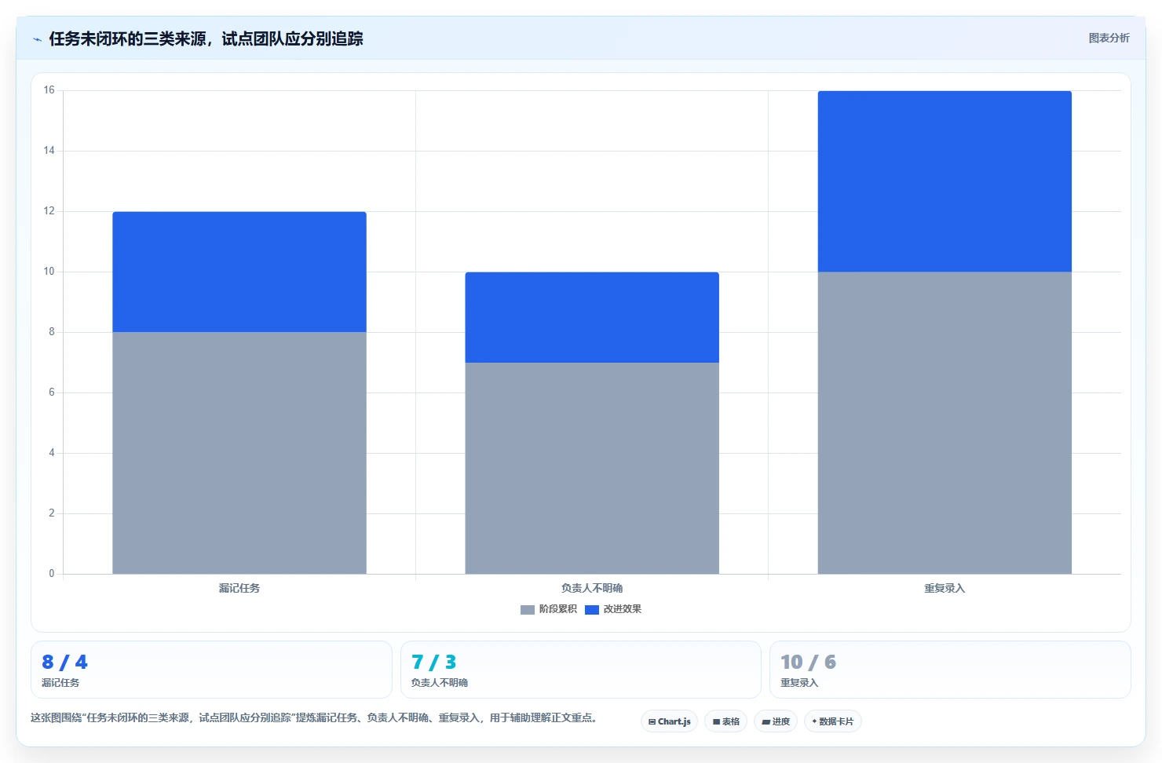Select the 进度 tag pill
This screenshot has width=1162, height=763.
[776, 721]
